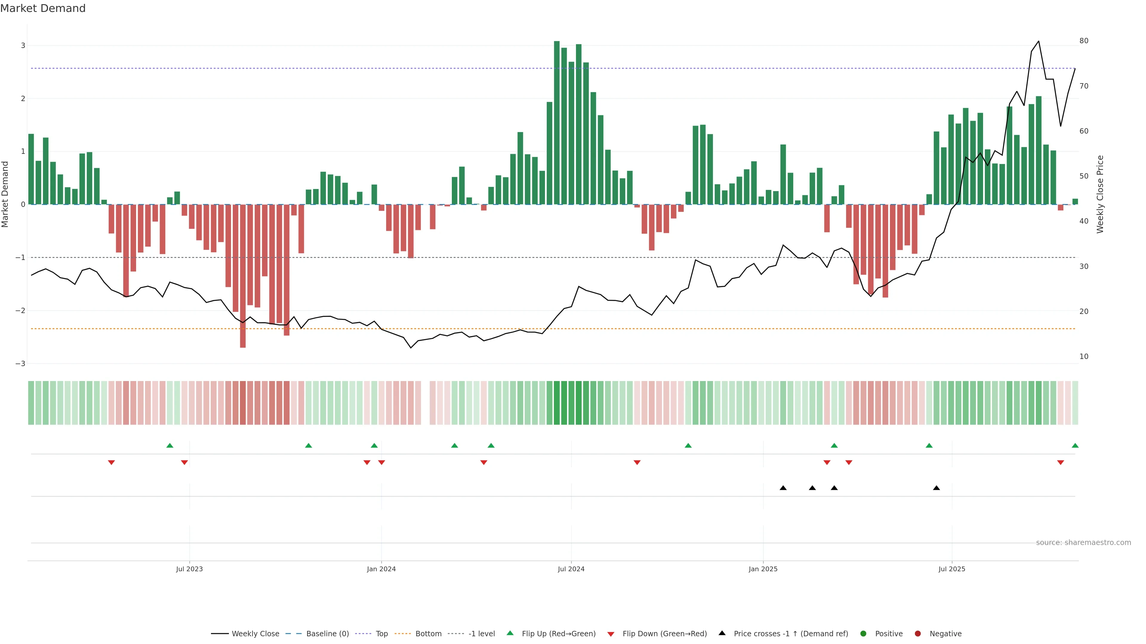
Task: Click the green Flip Up legend triangle
Action: pos(510,633)
